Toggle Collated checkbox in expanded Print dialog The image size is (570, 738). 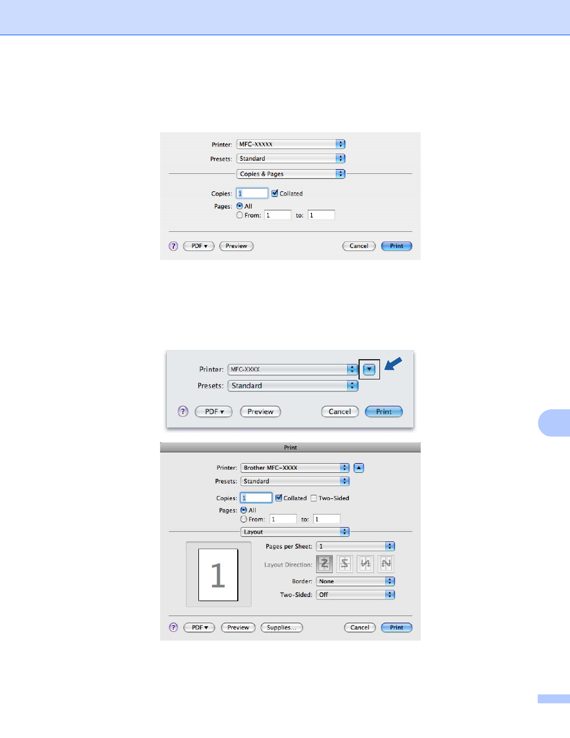point(279,498)
